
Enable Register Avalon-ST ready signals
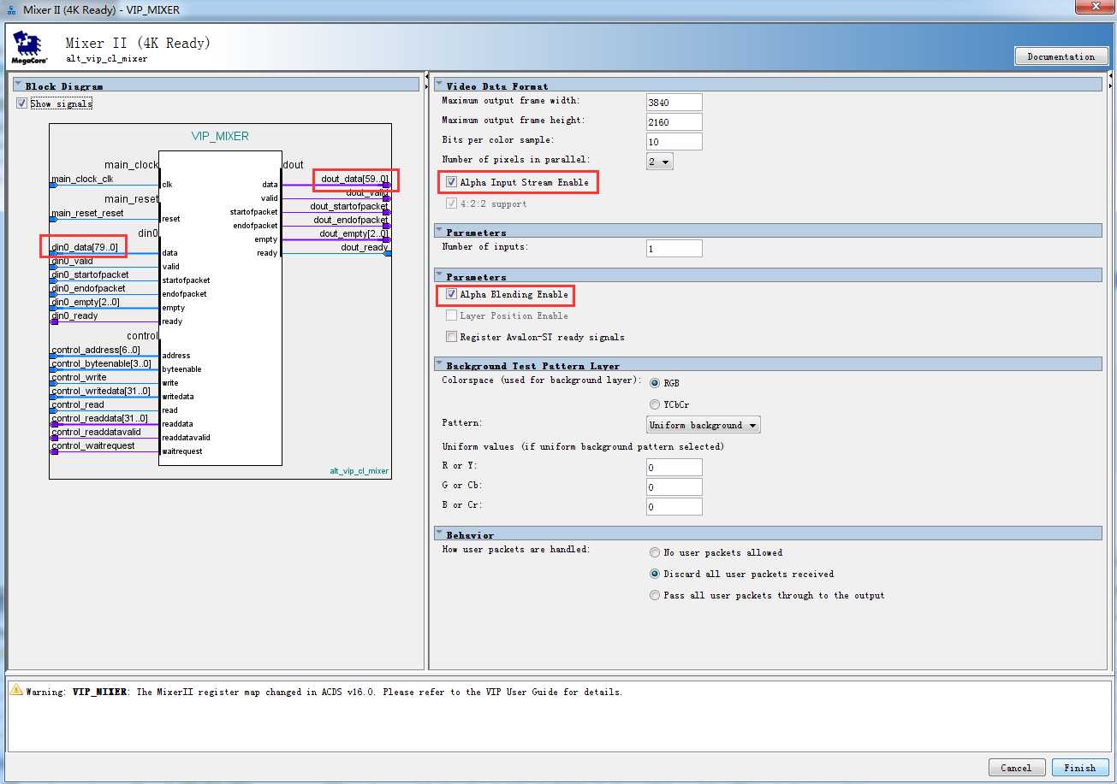tap(451, 337)
